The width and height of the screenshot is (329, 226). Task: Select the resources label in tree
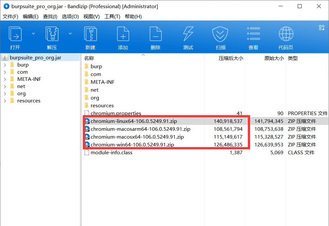click(x=29, y=101)
